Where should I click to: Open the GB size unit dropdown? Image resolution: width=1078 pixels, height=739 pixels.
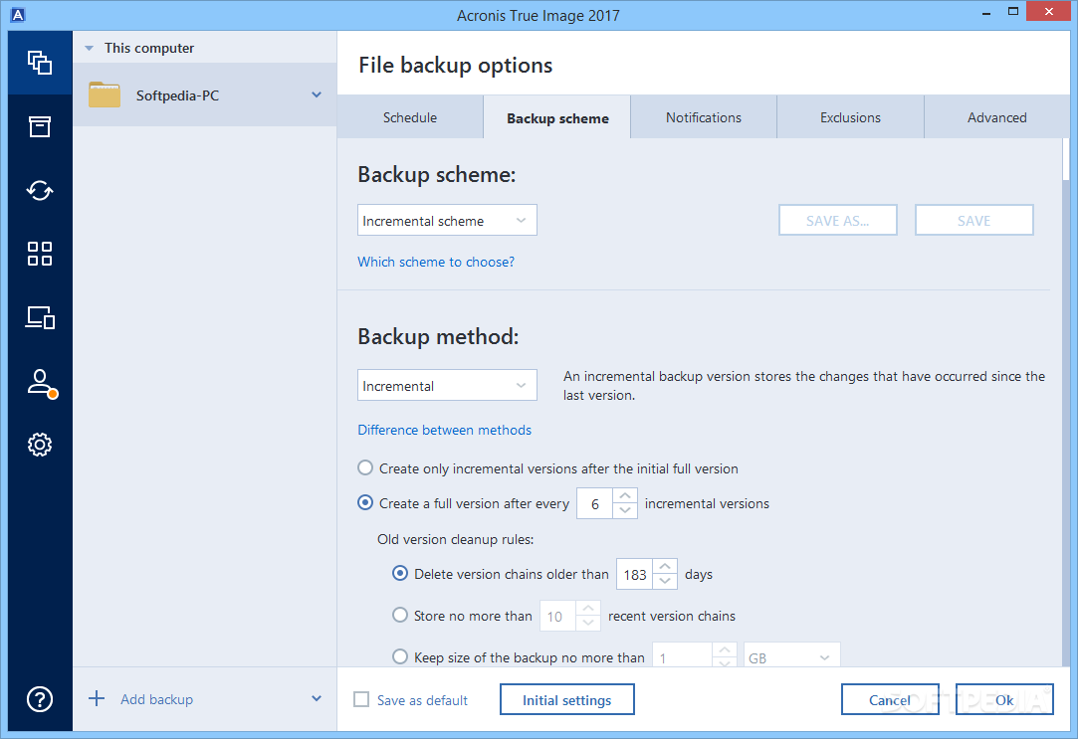(x=792, y=654)
